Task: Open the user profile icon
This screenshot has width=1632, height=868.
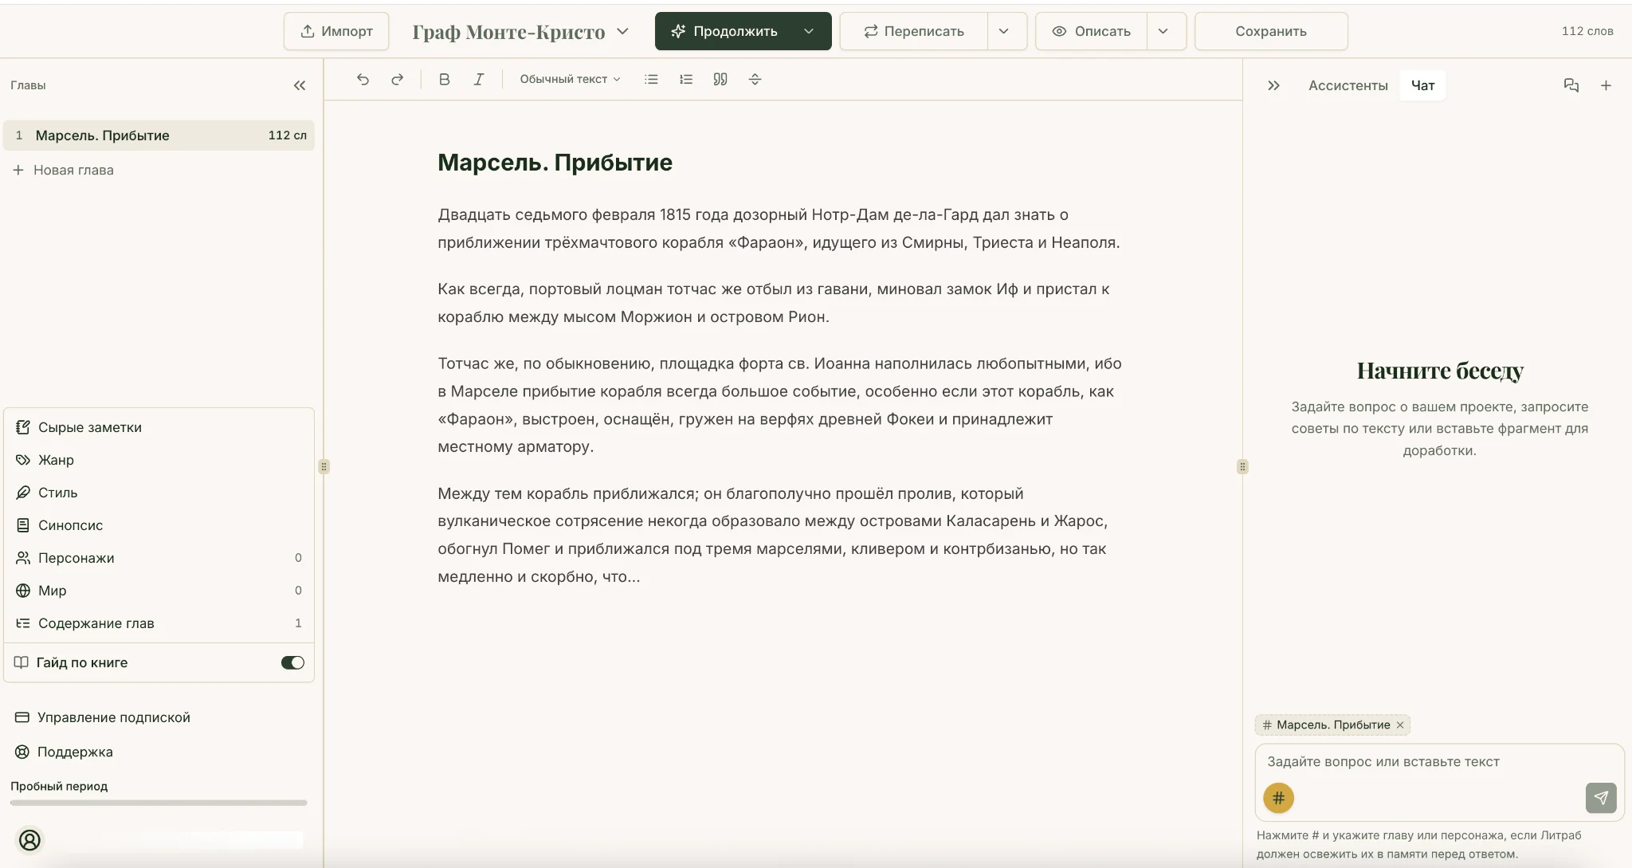Action: pos(29,840)
